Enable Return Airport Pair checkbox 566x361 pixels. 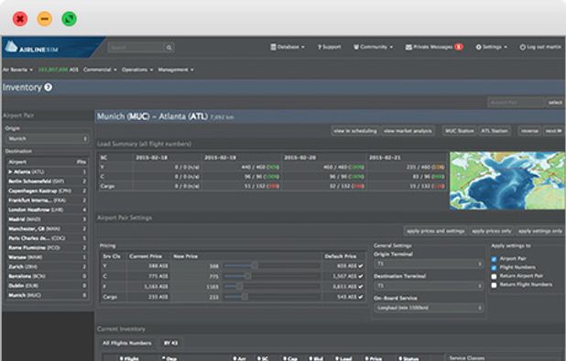pyautogui.click(x=494, y=276)
